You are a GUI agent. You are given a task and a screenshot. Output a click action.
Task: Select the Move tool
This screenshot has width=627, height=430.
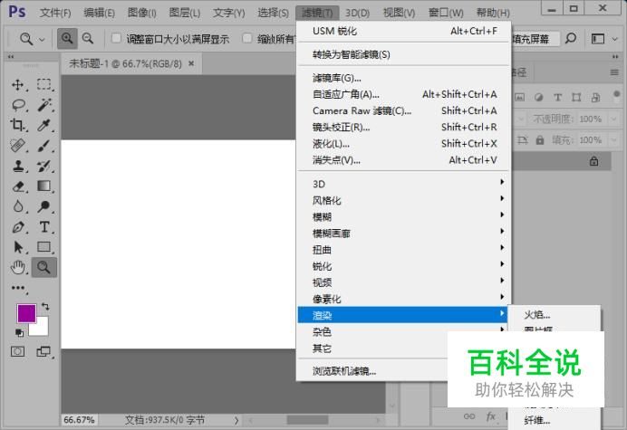(x=17, y=85)
